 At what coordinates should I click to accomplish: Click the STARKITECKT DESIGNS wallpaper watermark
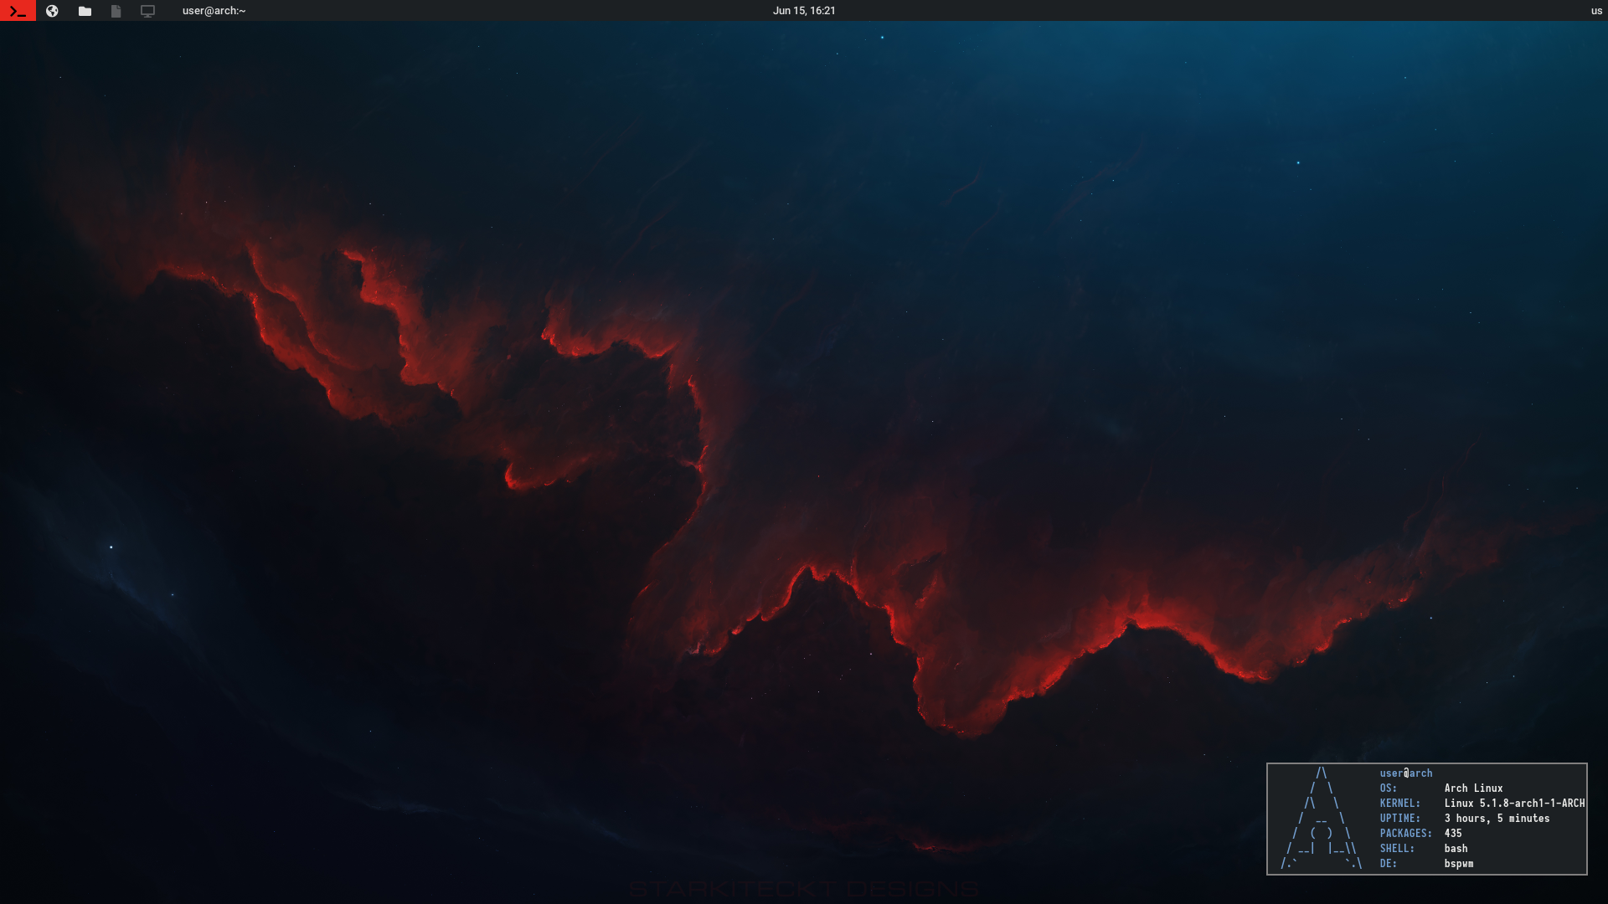(803, 889)
